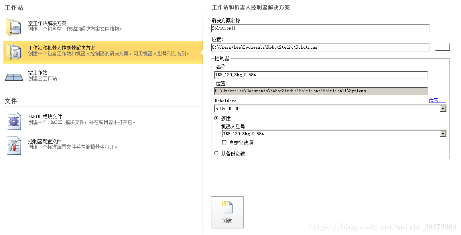Click the station and robot controller solution icon
The image size is (461, 235).
coord(14,52)
